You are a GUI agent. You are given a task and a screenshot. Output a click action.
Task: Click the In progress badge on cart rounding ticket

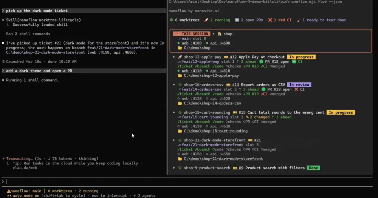[x=341, y=112]
